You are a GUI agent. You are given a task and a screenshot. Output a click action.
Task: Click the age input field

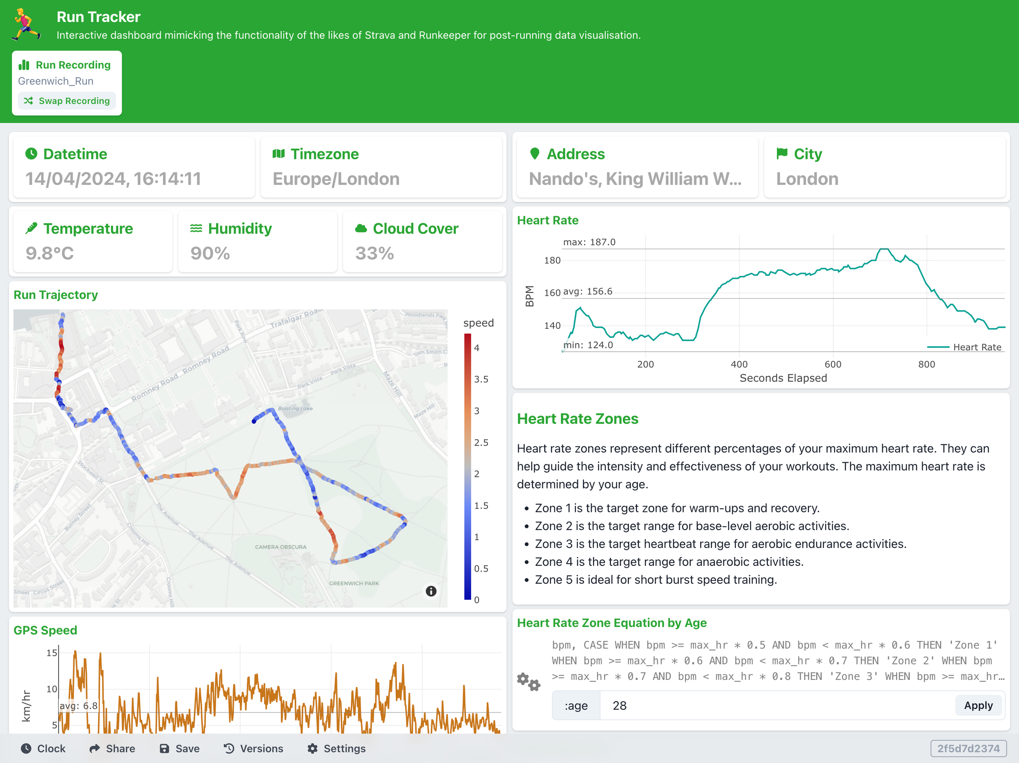(x=776, y=706)
